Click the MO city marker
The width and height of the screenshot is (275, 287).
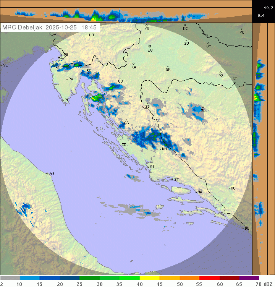pos(230,188)
